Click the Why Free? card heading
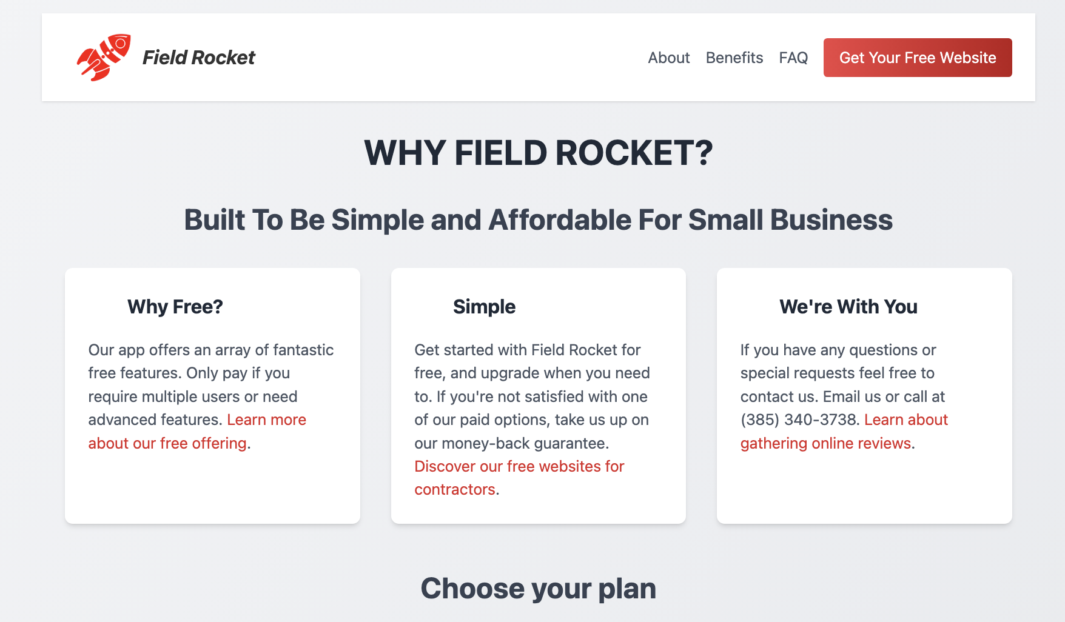The height and width of the screenshot is (622, 1065). point(175,307)
